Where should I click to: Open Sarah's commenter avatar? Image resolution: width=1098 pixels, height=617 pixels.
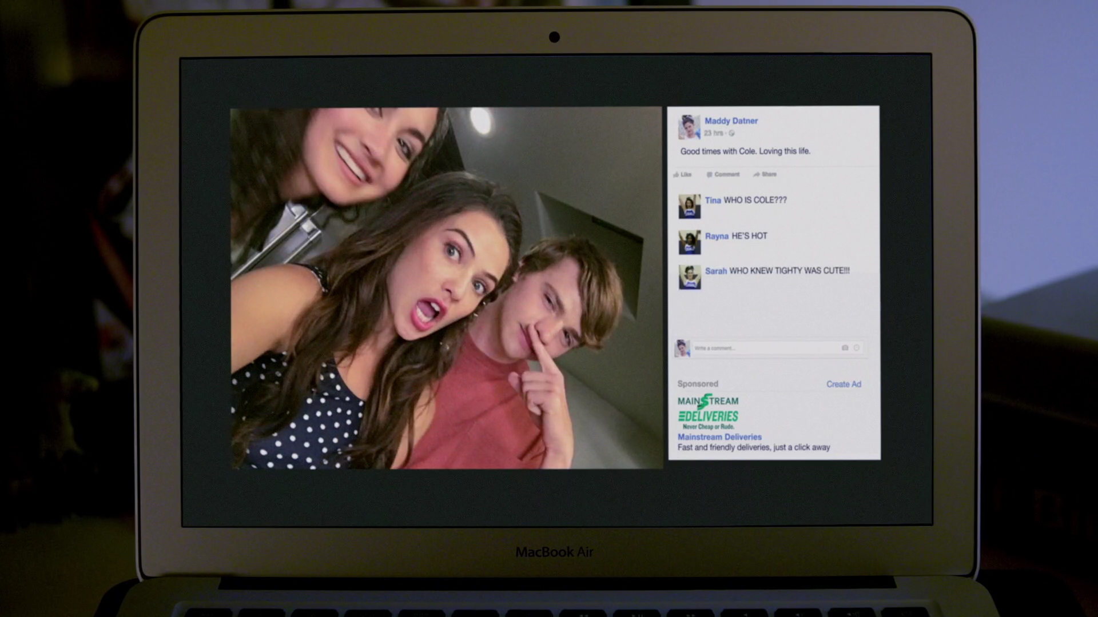pos(689,277)
